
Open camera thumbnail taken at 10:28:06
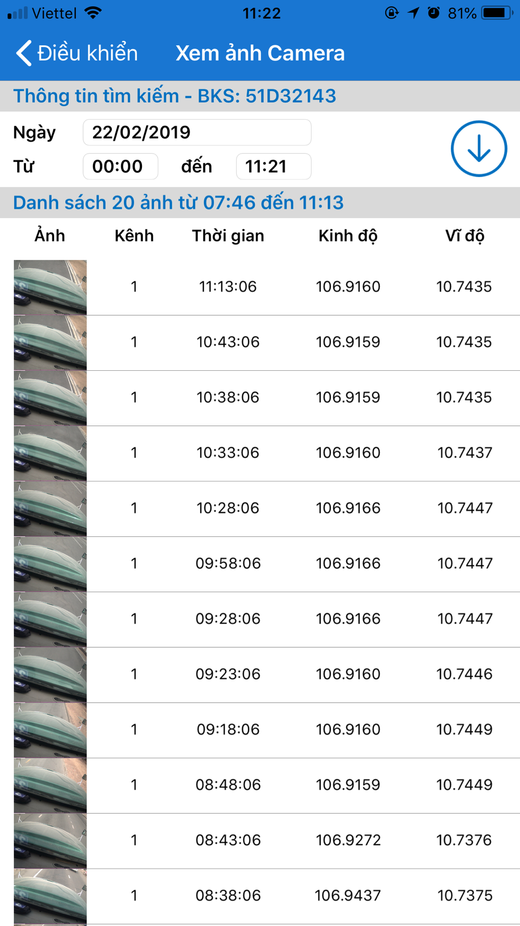click(50, 508)
